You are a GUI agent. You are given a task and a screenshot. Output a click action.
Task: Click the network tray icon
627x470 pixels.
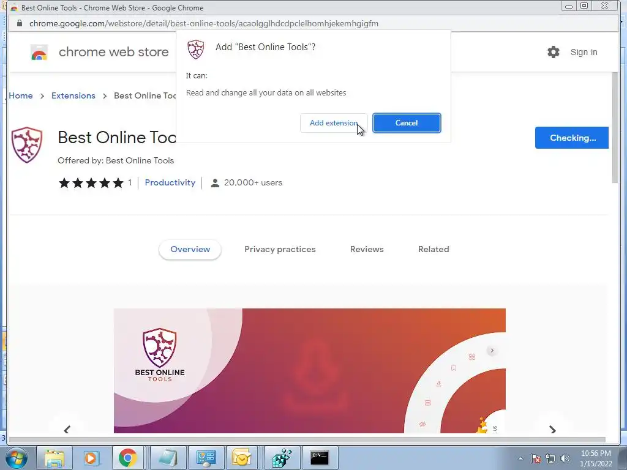(x=550, y=458)
